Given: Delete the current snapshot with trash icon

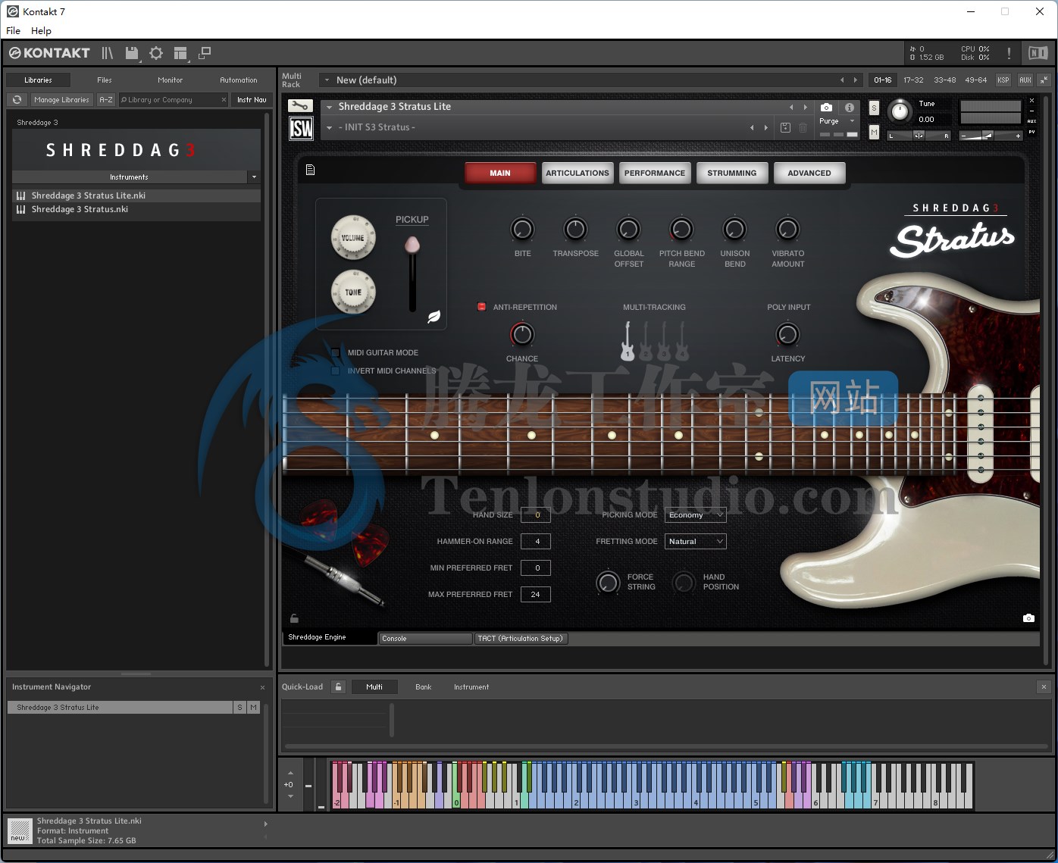Looking at the screenshot, I should (803, 127).
